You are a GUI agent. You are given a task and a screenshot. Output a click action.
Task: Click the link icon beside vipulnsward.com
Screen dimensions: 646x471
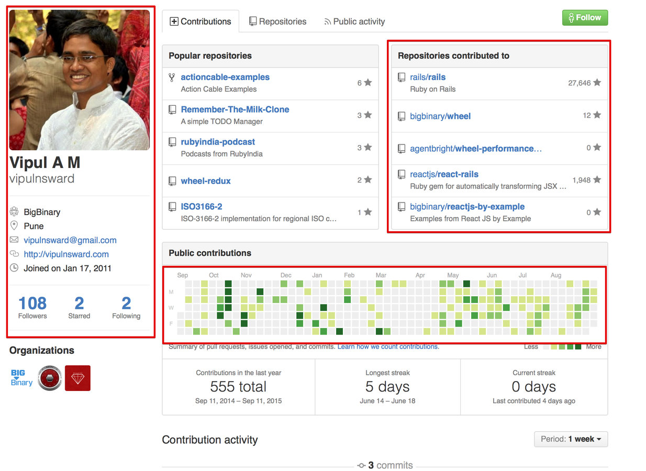click(14, 254)
